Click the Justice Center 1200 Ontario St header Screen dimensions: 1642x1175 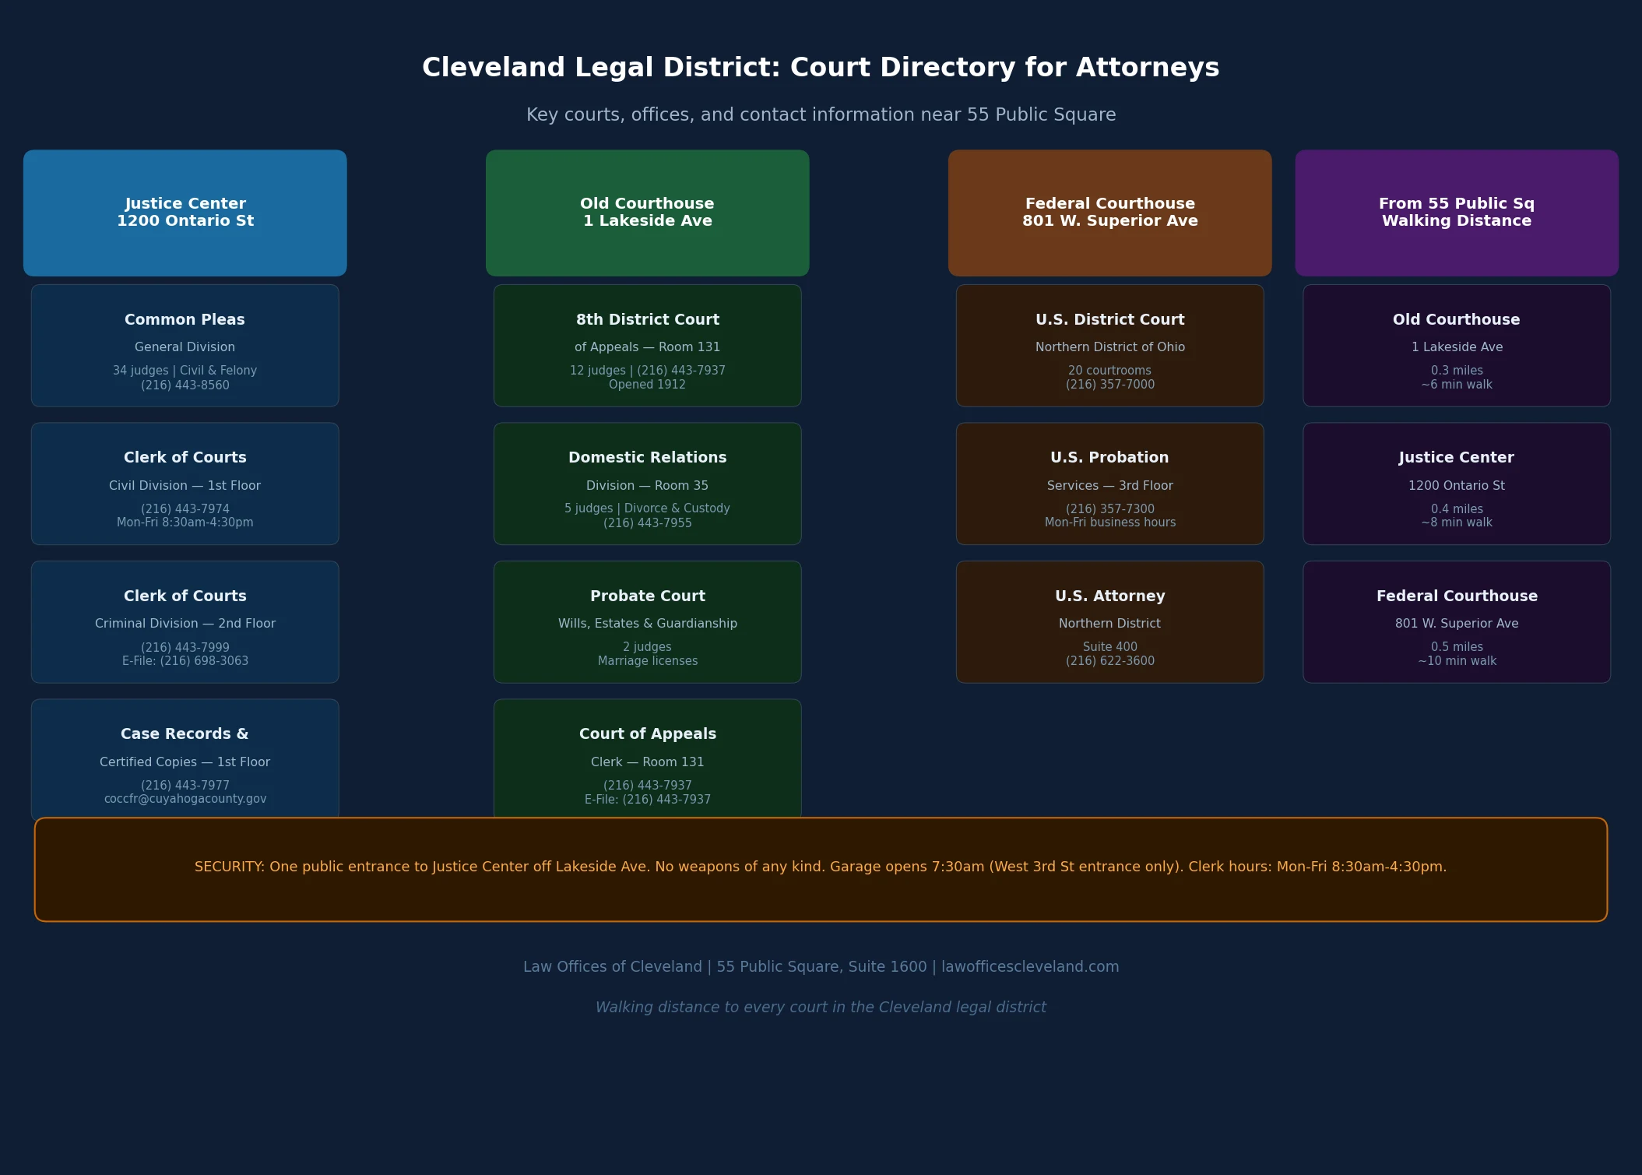185,213
